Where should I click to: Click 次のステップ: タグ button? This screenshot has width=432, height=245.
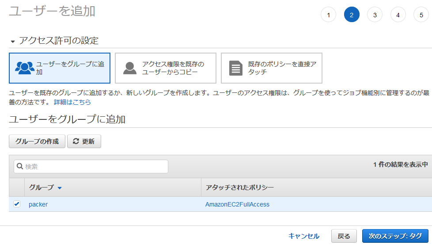tap(395, 236)
